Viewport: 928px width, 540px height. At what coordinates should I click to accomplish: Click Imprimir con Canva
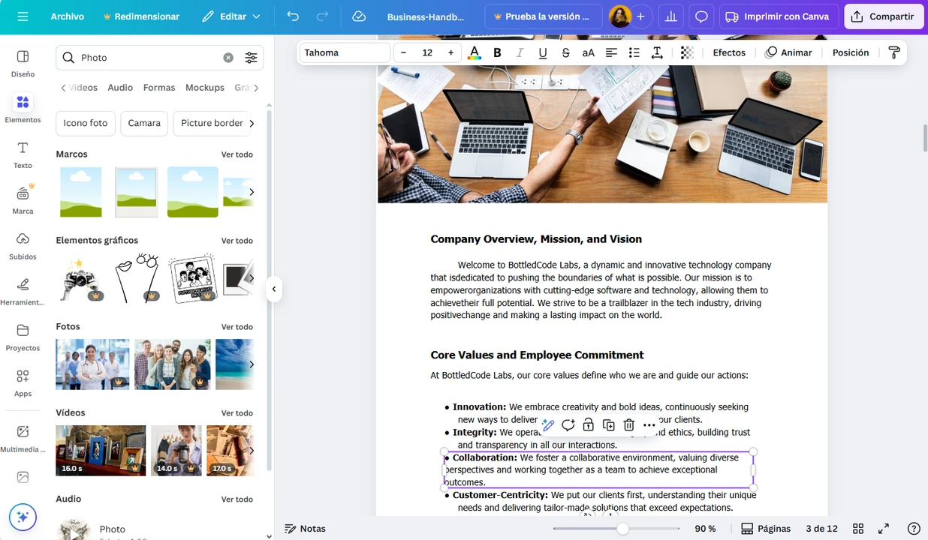pyautogui.click(x=779, y=16)
